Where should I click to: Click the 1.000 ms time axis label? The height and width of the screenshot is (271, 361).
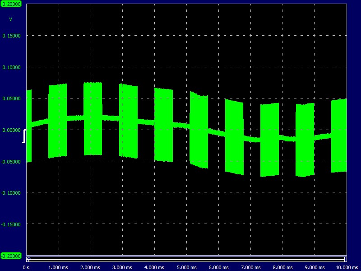(58, 267)
